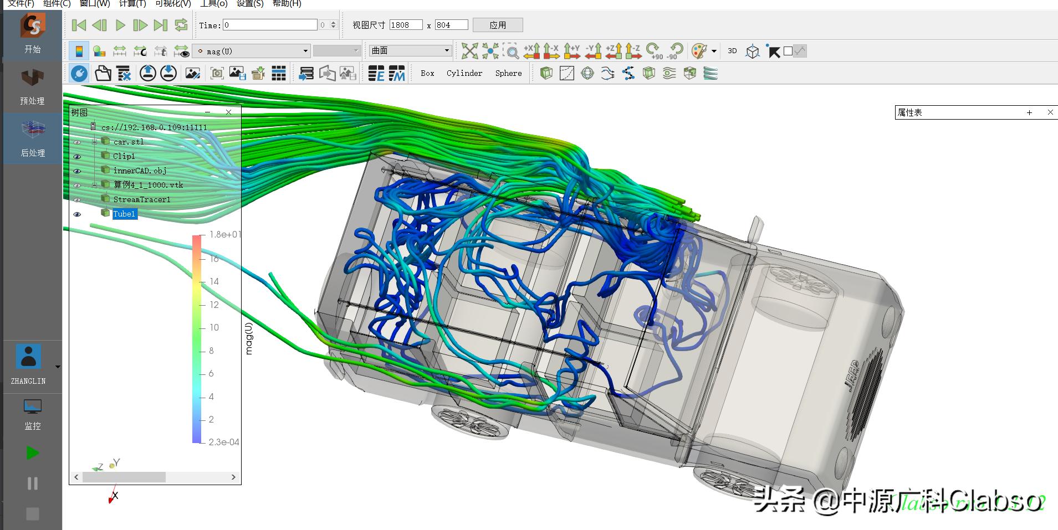Open the color palette tool
Viewport: 1058px width, 530px height.
pos(699,51)
